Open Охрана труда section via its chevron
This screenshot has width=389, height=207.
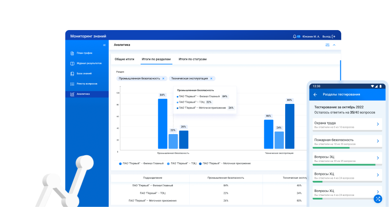(x=378, y=124)
